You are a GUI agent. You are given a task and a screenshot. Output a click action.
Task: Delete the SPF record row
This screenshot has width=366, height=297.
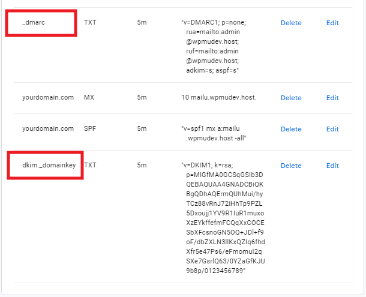point(291,129)
